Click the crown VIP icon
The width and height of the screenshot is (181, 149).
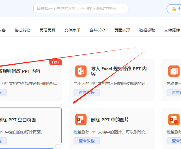[174, 9]
